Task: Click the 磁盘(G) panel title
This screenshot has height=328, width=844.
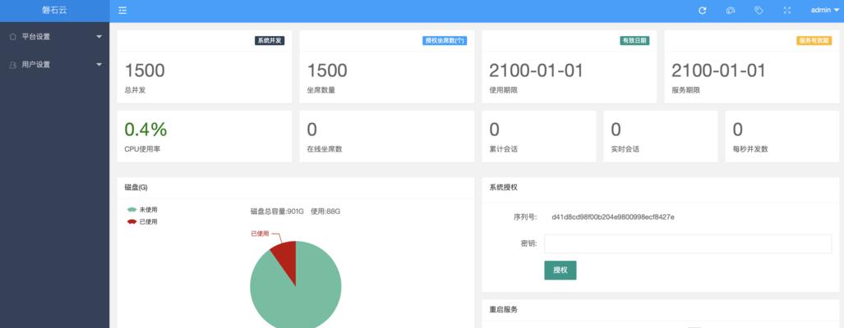Action: click(136, 187)
